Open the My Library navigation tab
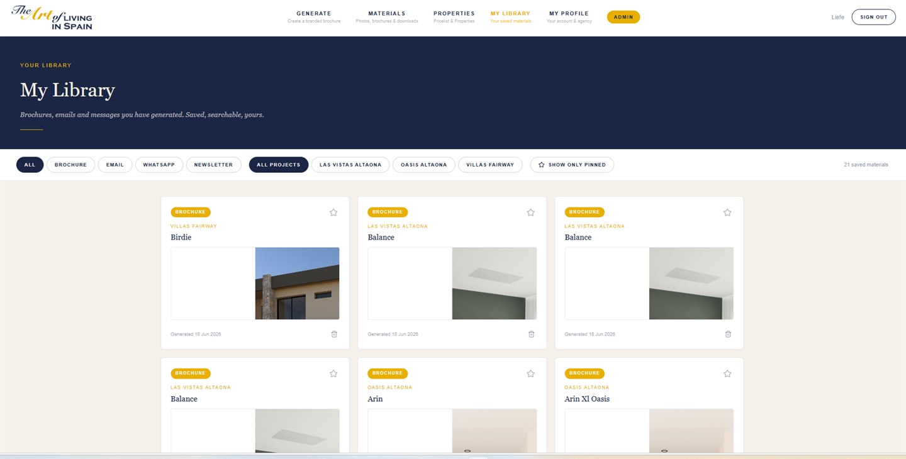This screenshot has width=906, height=459. point(510,17)
